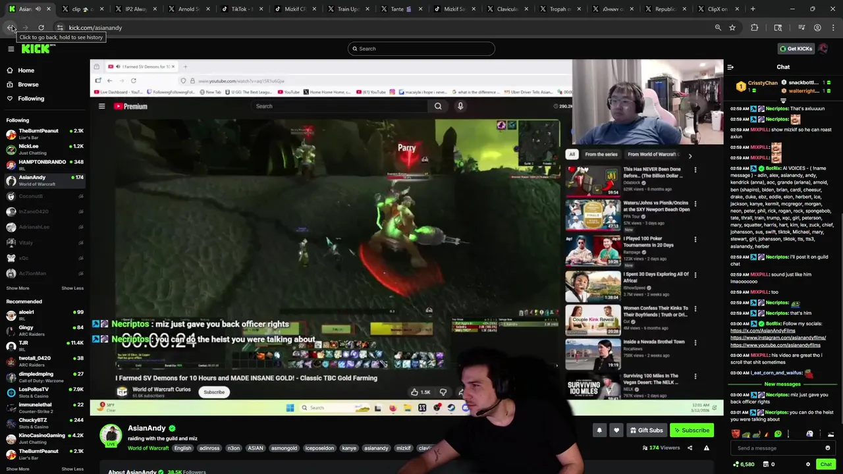Close the AsianAndy Kick browser tab

(48, 9)
